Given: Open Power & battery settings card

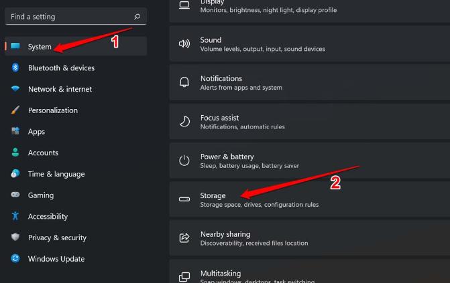Looking at the screenshot, I should coord(310,161).
